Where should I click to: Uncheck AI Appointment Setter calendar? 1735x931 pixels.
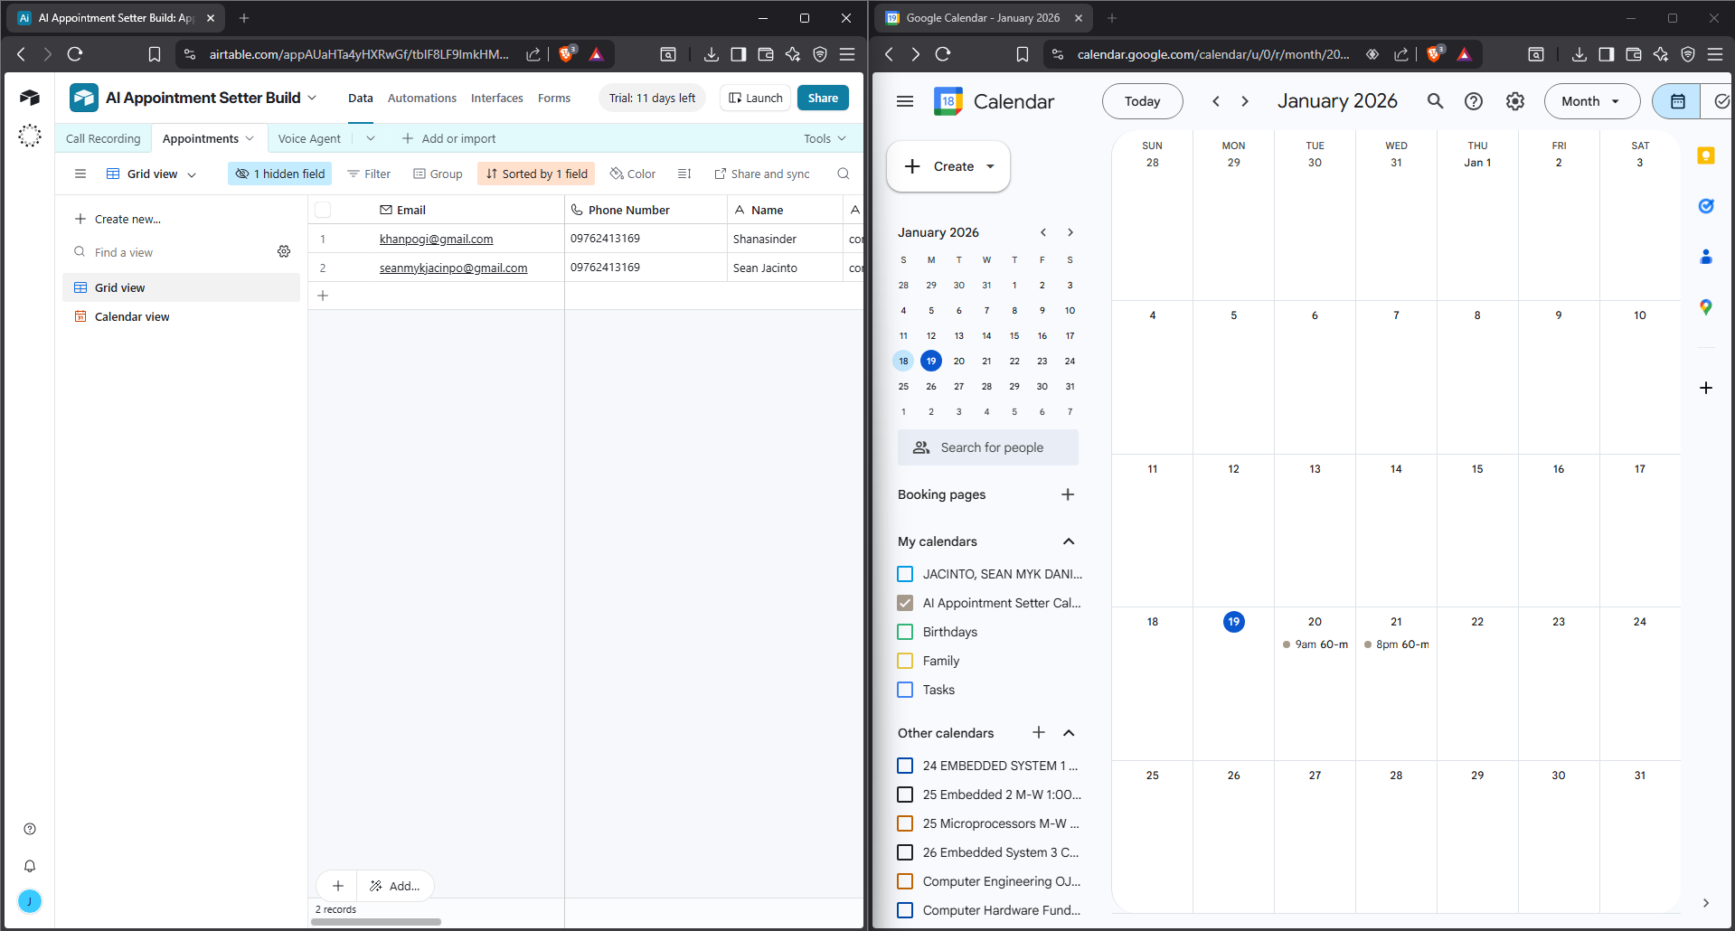[905, 603]
